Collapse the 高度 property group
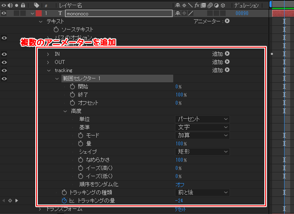Screen dimensions: 294x214 pos(65,111)
